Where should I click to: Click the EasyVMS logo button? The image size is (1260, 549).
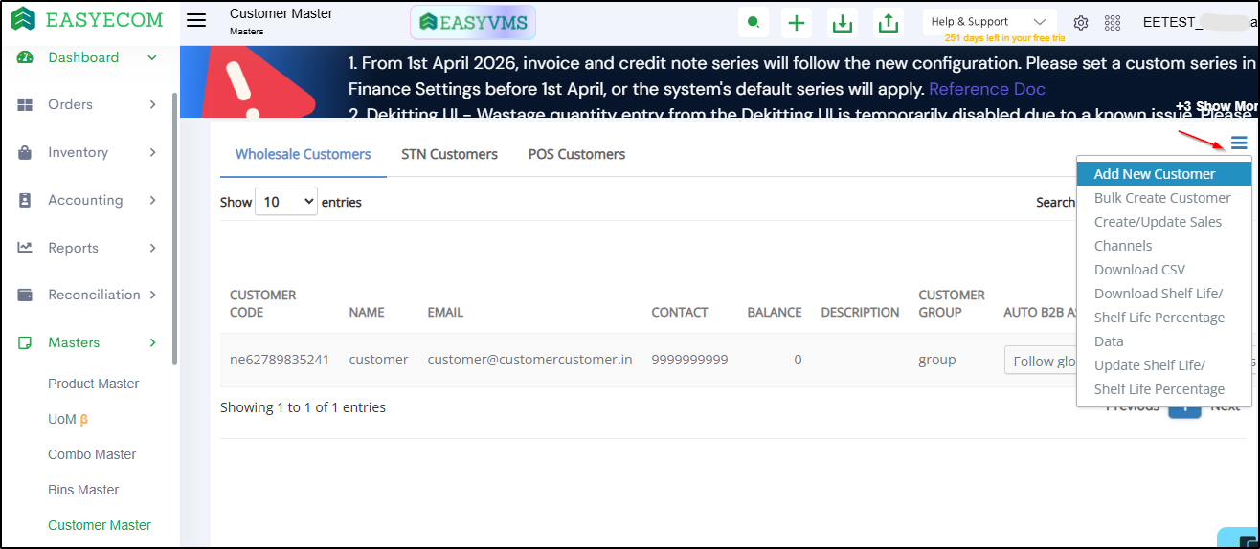[473, 22]
